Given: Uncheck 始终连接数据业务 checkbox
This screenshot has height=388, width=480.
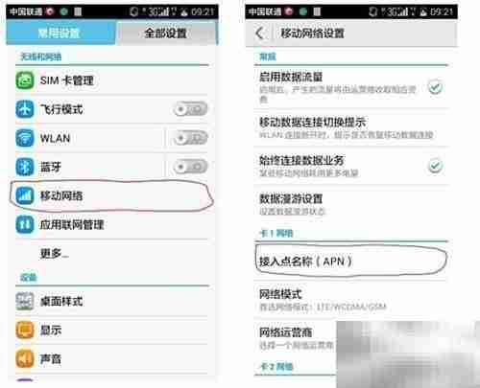Looking at the screenshot, I should coord(435,166).
